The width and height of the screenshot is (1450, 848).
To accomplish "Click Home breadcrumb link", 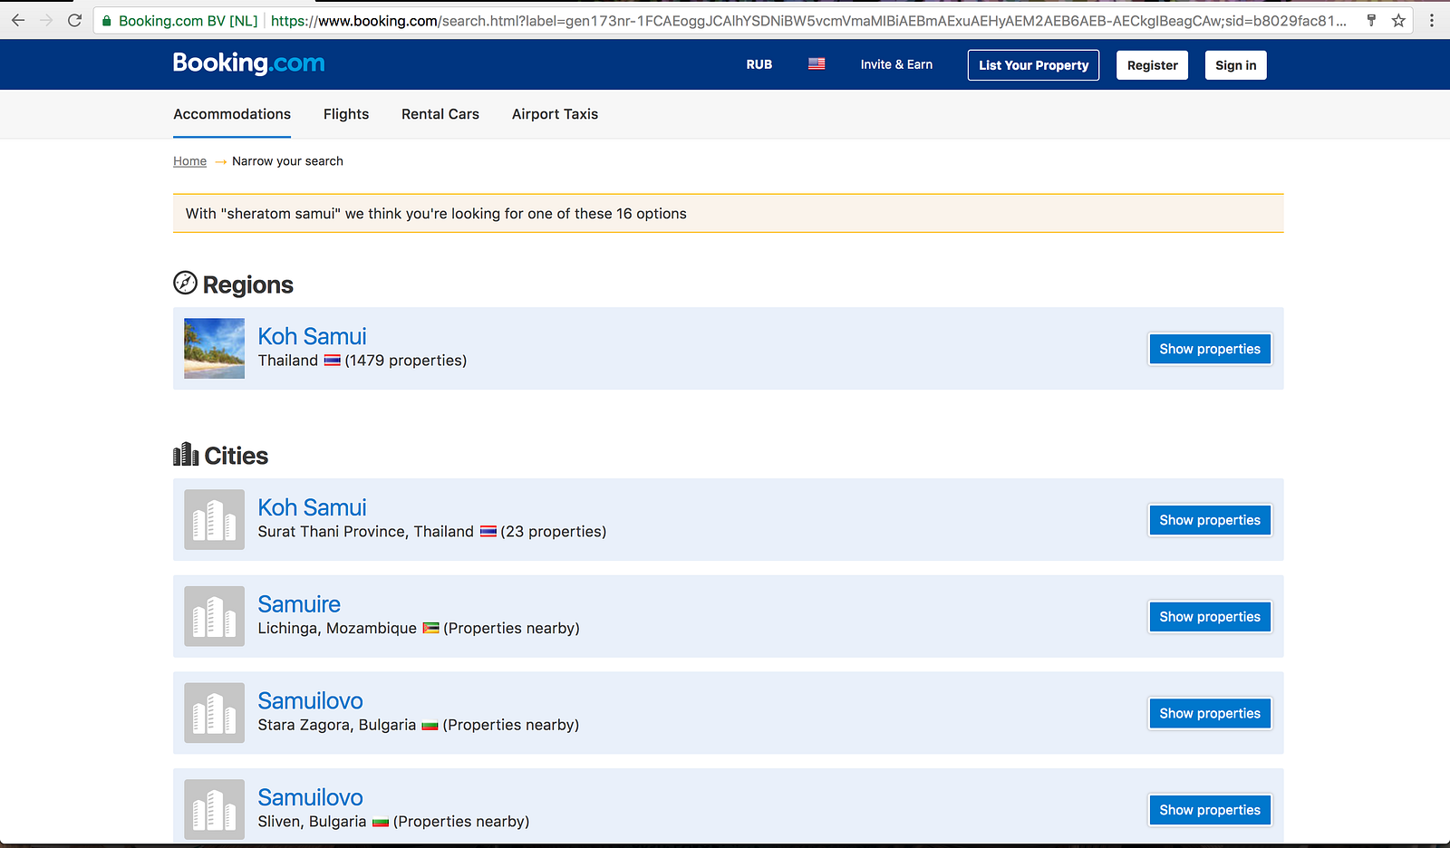I will [190, 161].
